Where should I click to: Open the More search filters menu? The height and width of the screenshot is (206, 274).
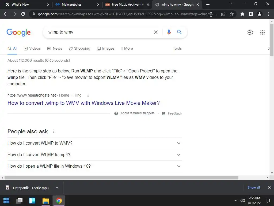(127, 48)
